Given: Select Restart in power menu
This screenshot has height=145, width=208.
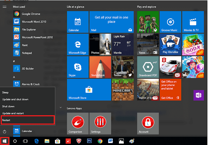Looking at the screenshot, I should (28, 120).
